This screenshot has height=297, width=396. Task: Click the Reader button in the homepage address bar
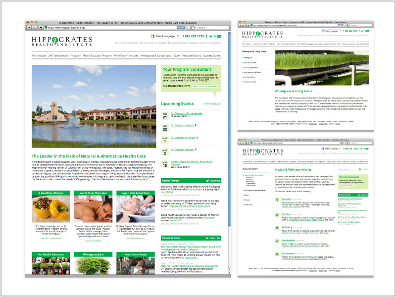pyautogui.click(x=181, y=27)
